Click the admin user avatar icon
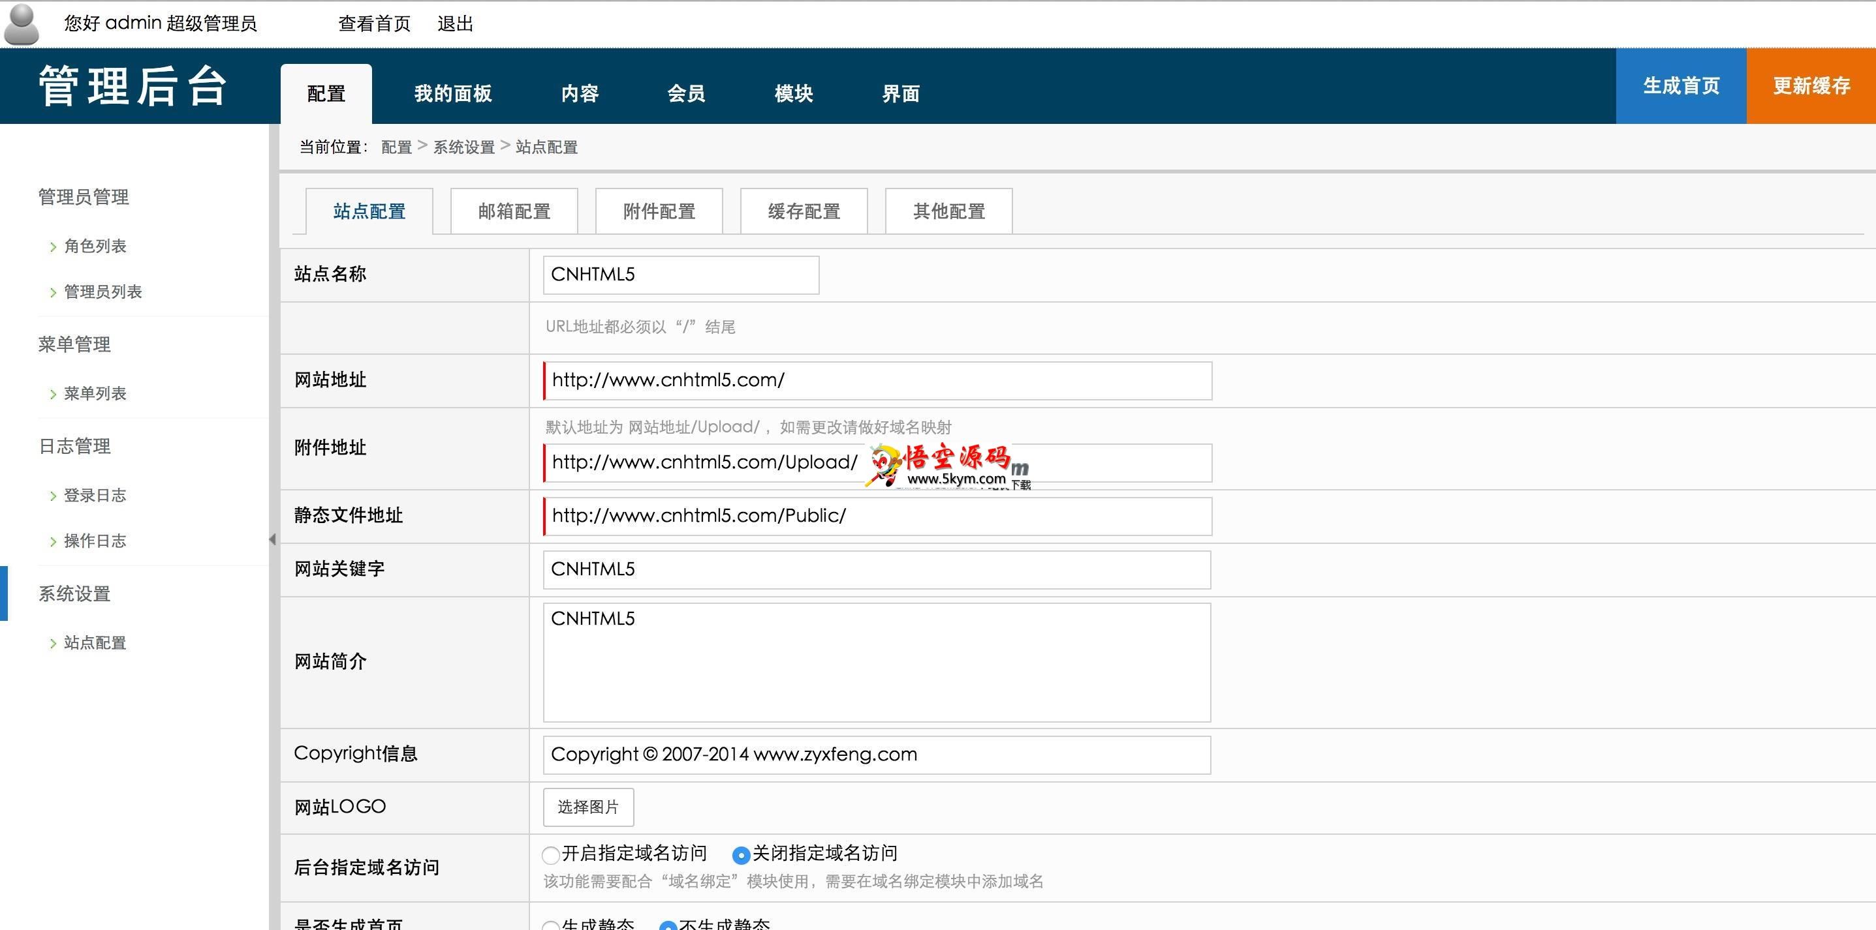The width and height of the screenshot is (1876, 930). coord(21,24)
